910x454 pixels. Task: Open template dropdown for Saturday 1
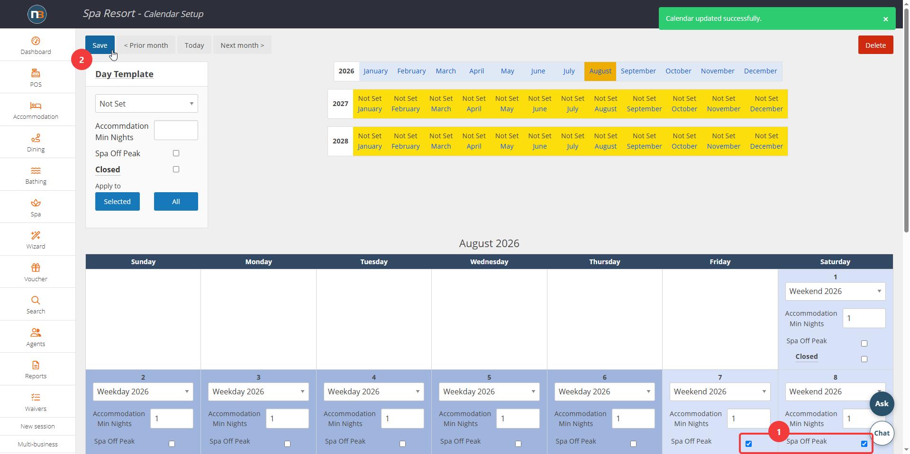pos(835,291)
